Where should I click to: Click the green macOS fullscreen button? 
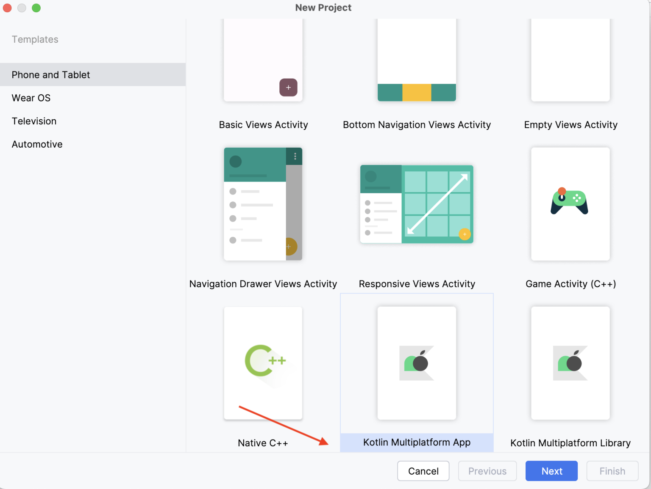(x=36, y=8)
